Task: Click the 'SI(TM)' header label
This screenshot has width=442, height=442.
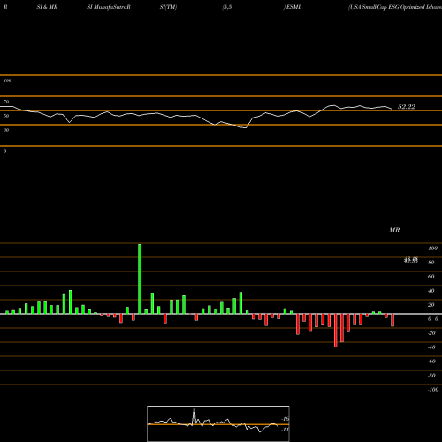Action: (x=168, y=7)
